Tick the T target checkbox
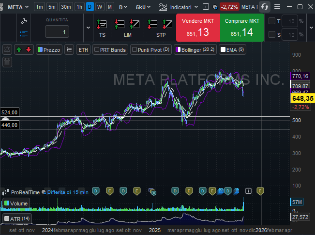The image size is (315, 235). [x=272, y=21]
